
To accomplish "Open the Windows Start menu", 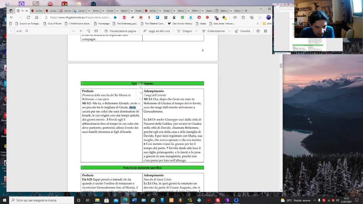I will (4, 200).
